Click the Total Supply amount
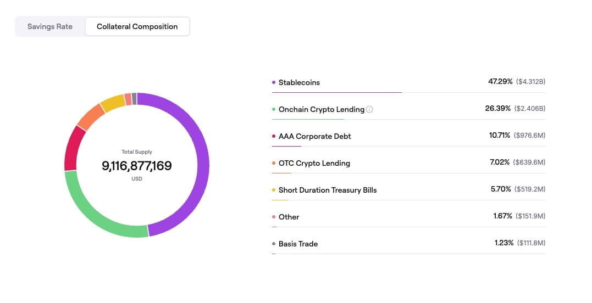Screen dimensions: 592x303 pos(137,166)
